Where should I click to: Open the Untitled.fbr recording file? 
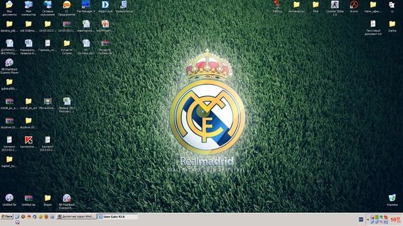9,198
